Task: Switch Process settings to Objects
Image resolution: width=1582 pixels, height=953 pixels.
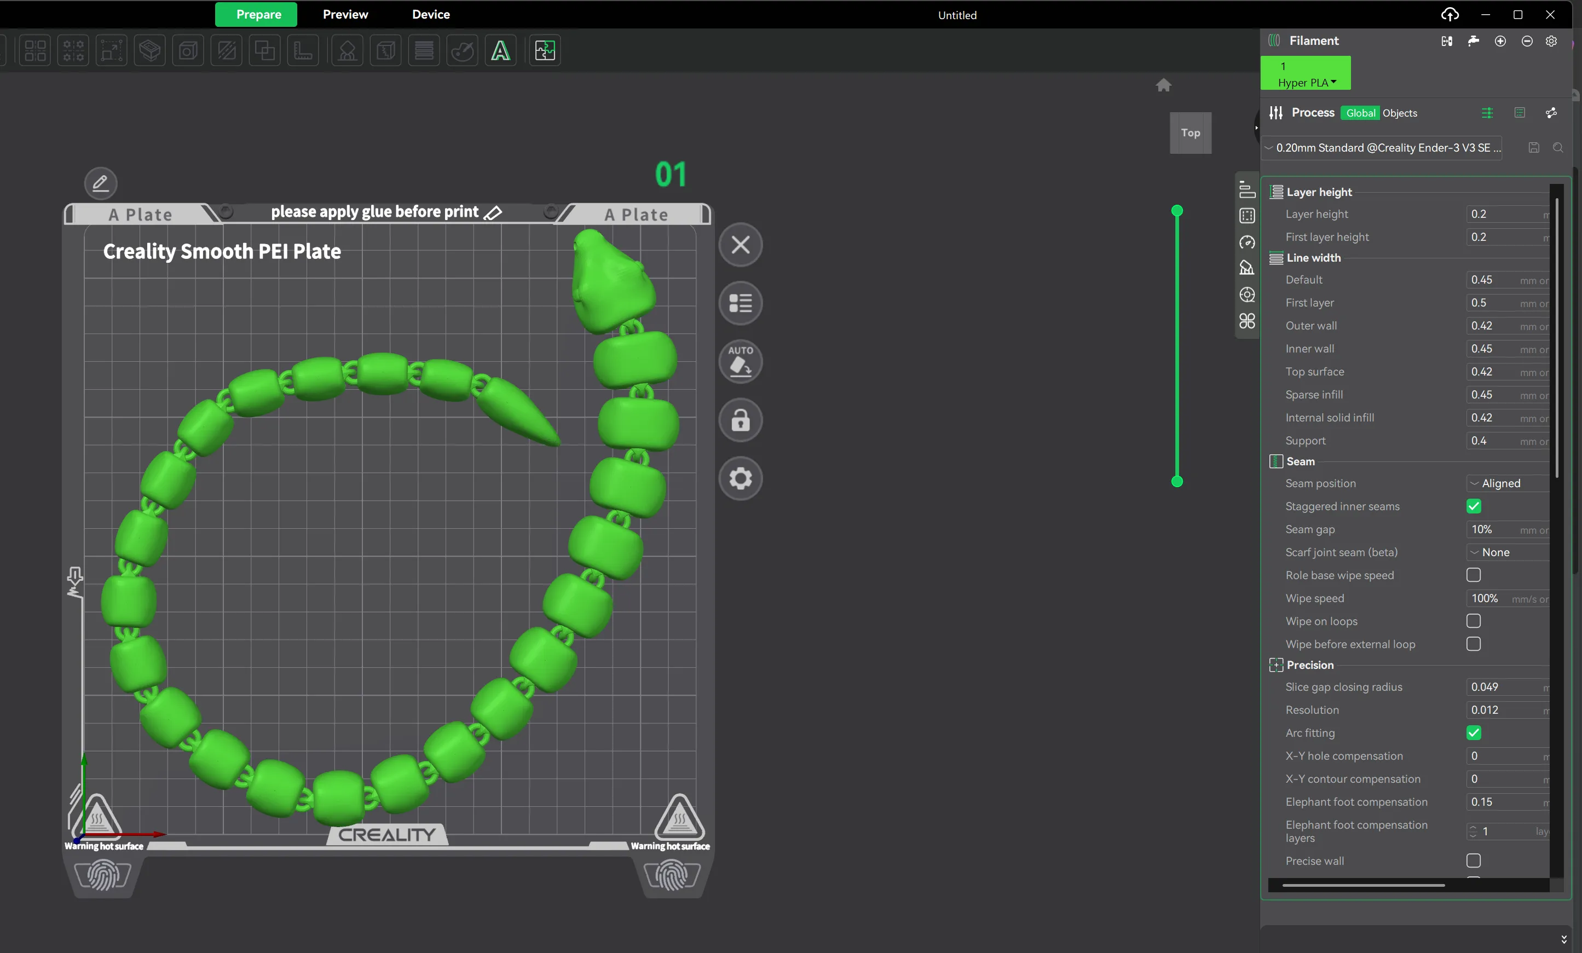Action: (x=1401, y=112)
